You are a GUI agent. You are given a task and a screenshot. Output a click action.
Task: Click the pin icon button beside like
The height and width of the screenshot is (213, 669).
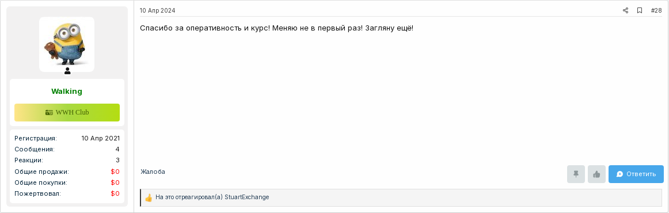coord(576,174)
